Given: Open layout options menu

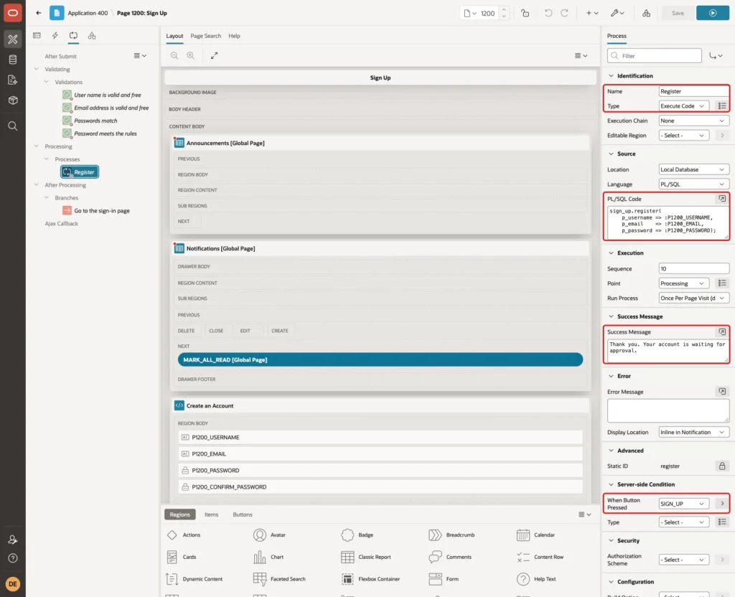Looking at the screenshot, I should [x=581, y=56].
